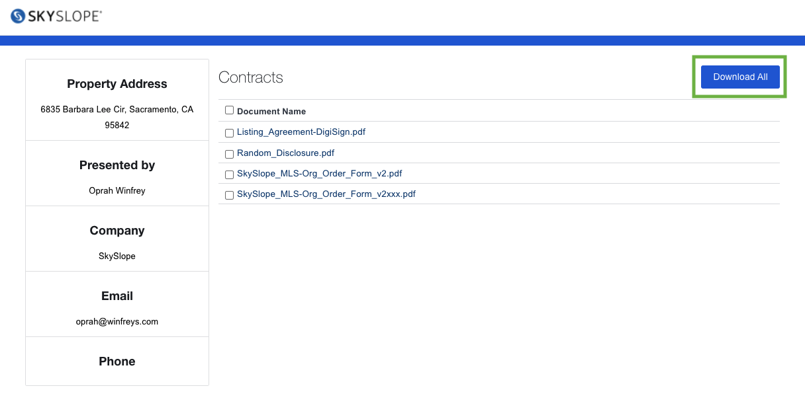The image size is (805, 419).
Task: Download all contract documents
Action: (x=740, y=77)
